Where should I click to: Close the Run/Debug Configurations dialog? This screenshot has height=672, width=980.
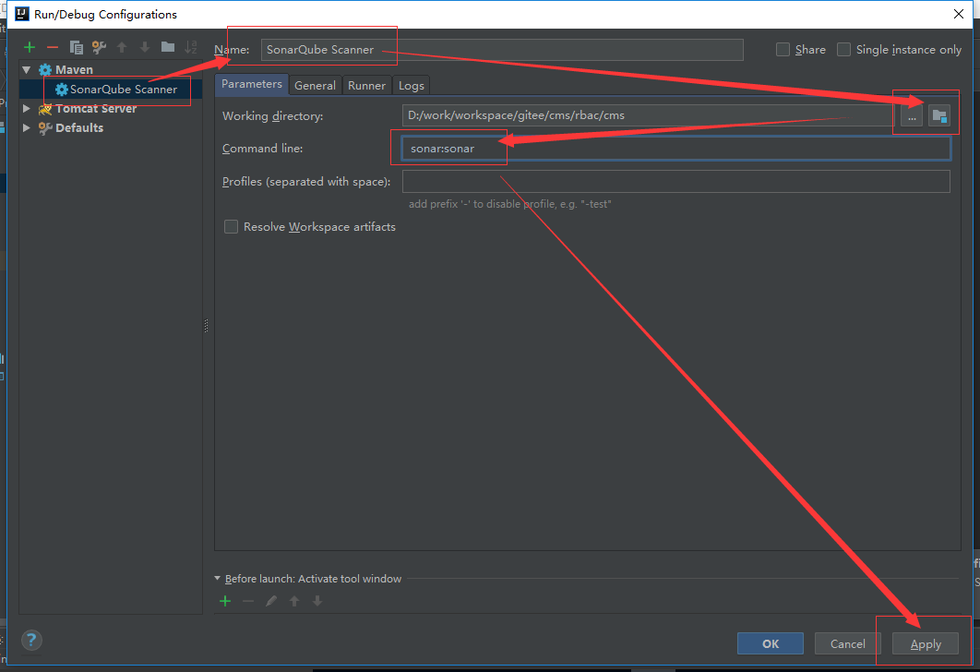(x=959, y=14)
